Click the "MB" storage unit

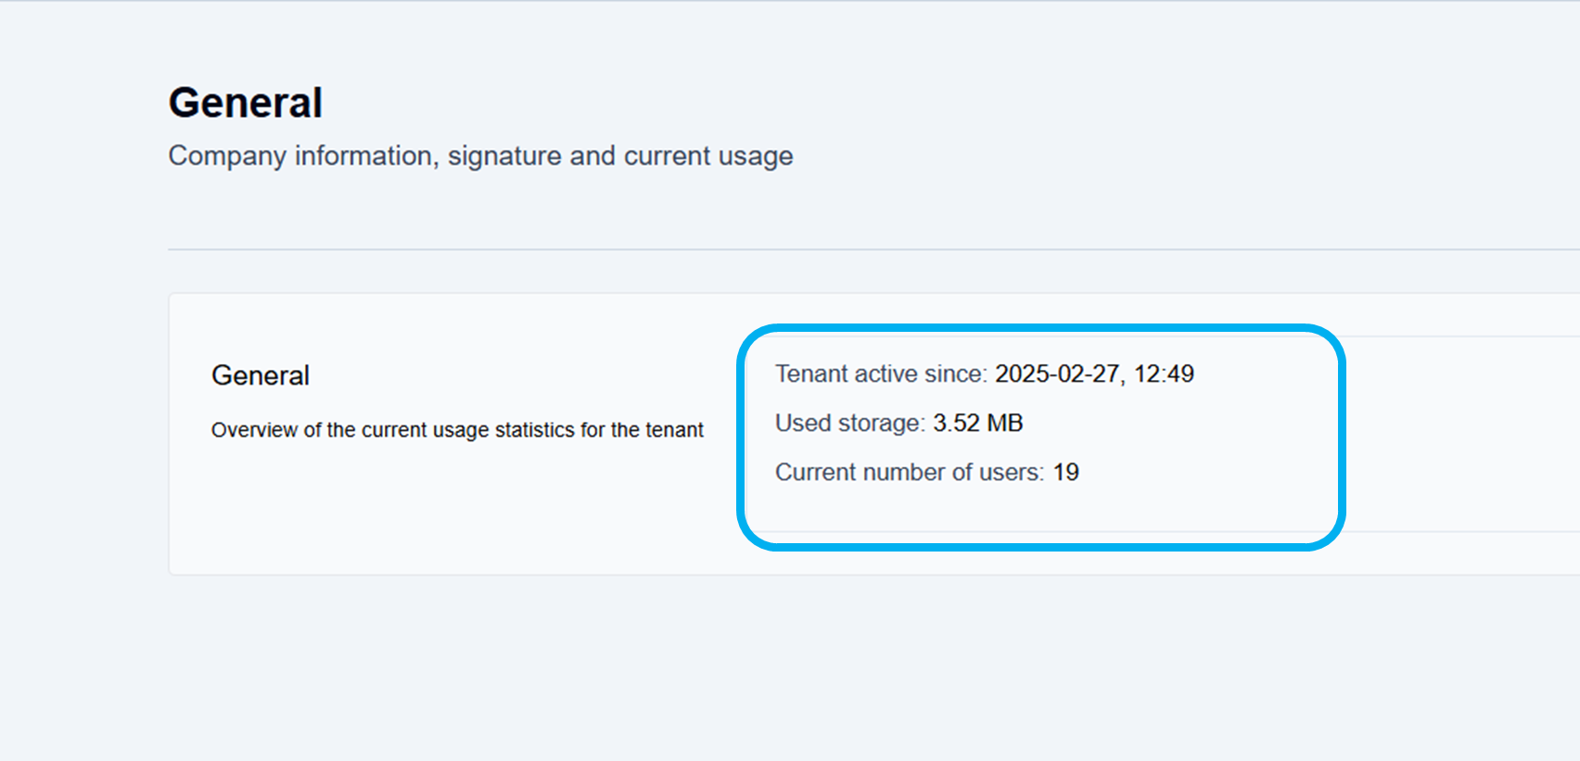pyautogui.click(x=1005, y=423)
